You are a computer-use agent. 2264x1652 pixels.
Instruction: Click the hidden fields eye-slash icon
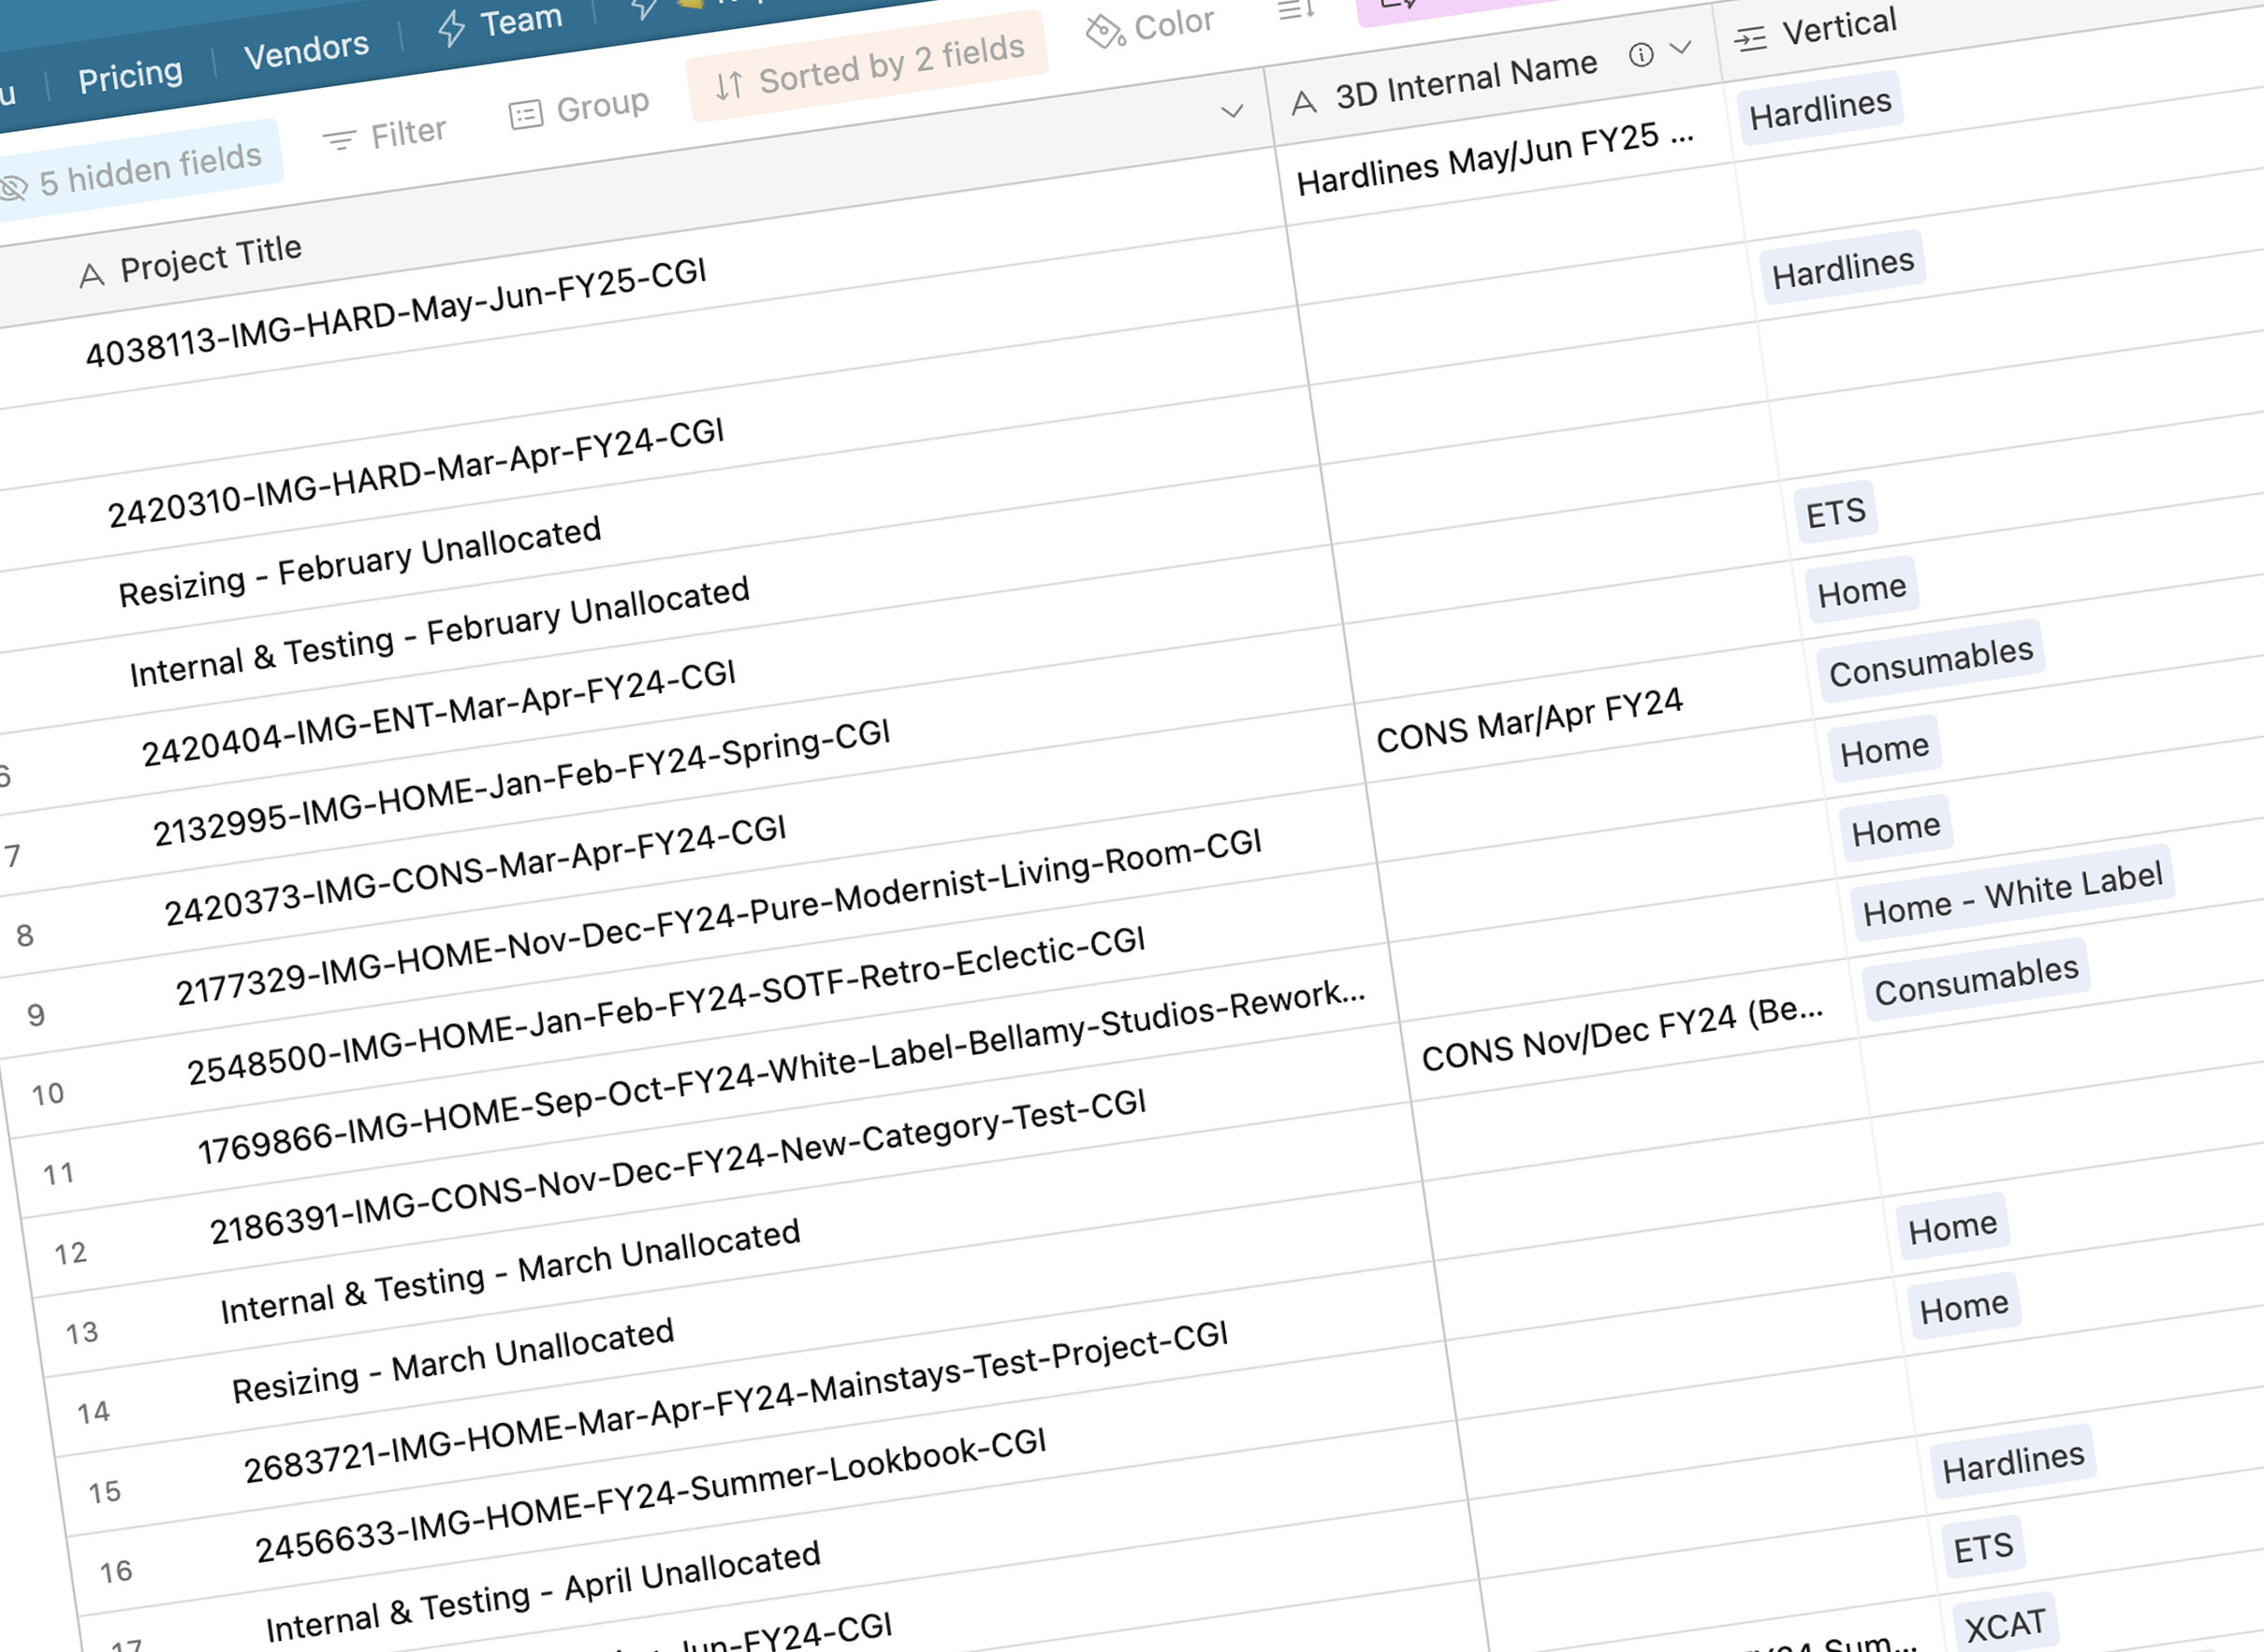tap(12, 188)
